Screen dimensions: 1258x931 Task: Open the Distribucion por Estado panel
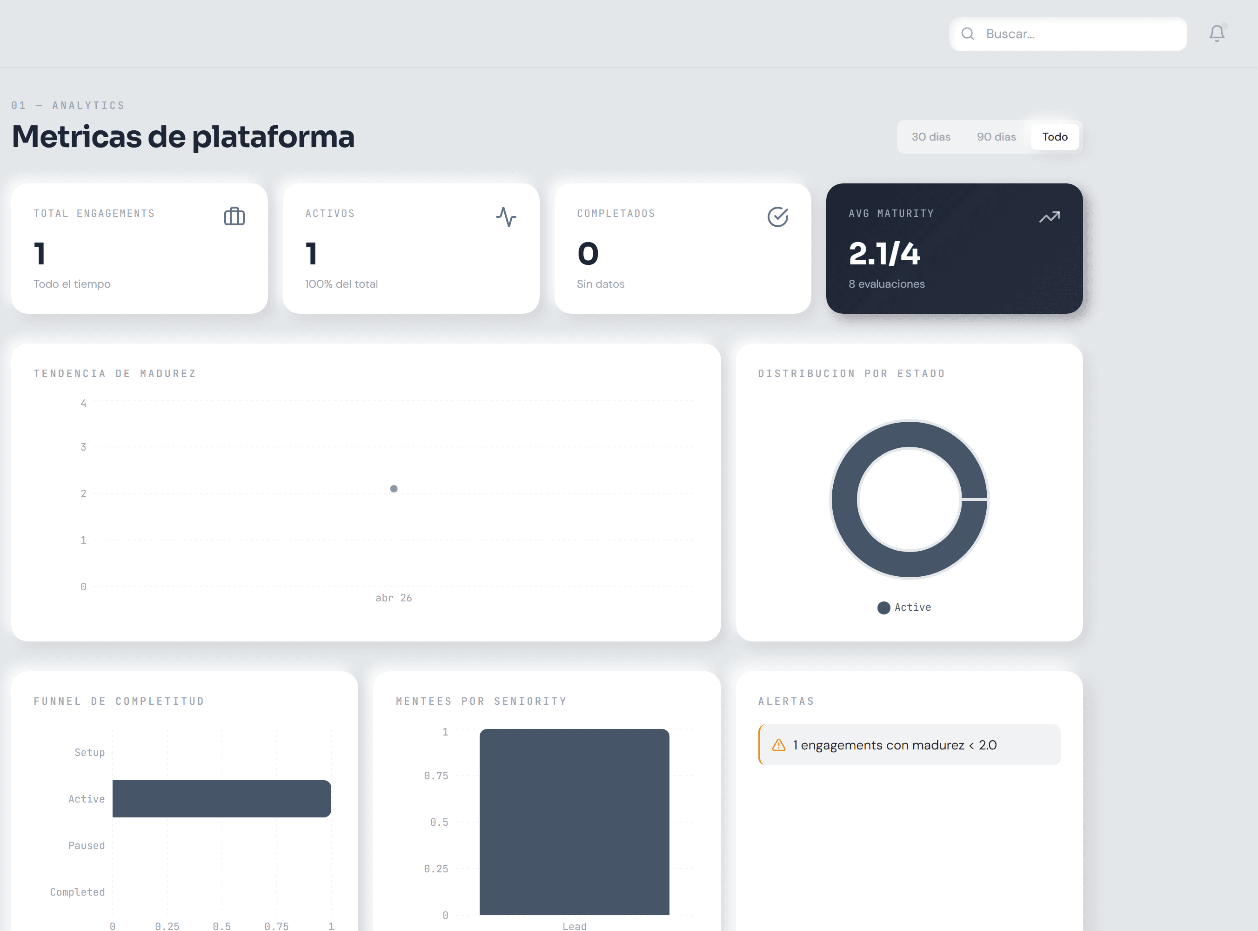(x=851, y=373)
